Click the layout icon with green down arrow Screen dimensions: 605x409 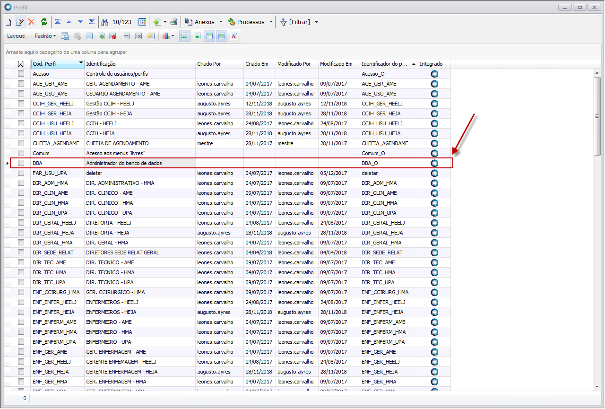(101, 36)
